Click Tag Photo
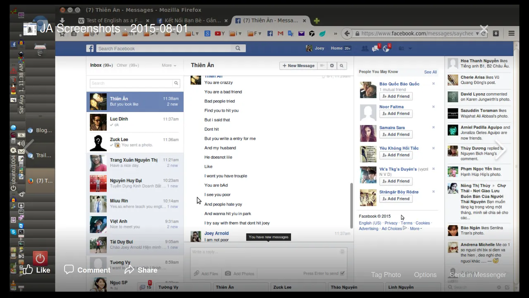 pyautogui.click(x=386, y=274)
